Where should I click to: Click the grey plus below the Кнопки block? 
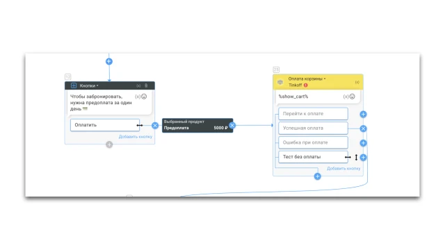pos(109,144)
